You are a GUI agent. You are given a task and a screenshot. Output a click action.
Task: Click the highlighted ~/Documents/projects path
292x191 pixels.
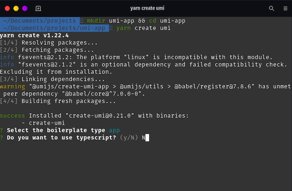click(40, 21)
